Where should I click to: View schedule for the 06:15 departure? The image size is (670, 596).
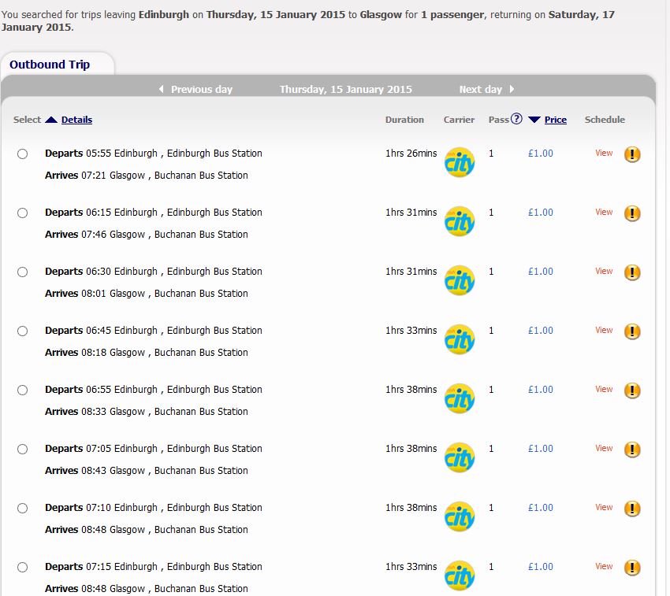604,212
